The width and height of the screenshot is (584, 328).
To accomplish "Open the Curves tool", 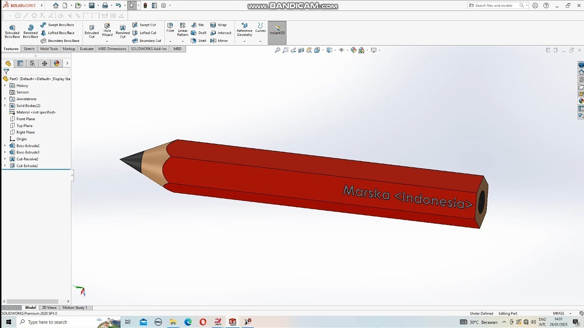I will (261, 28).
